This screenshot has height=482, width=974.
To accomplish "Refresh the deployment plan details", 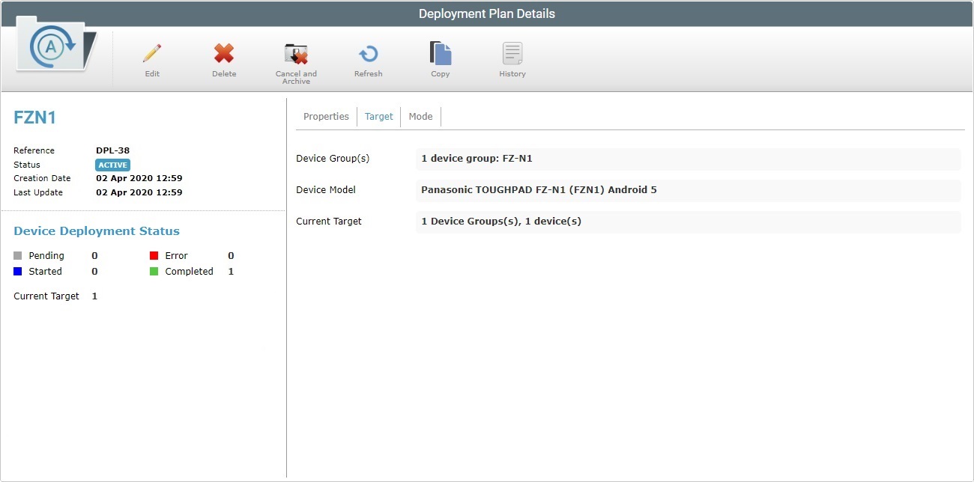I will tap(368, 55).
